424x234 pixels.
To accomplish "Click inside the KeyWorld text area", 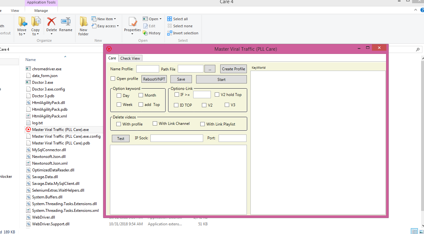I will point(318,143).
